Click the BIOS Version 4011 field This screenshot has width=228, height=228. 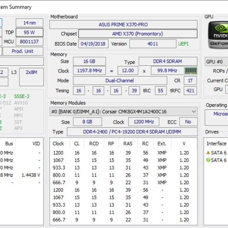pos(153,44)
